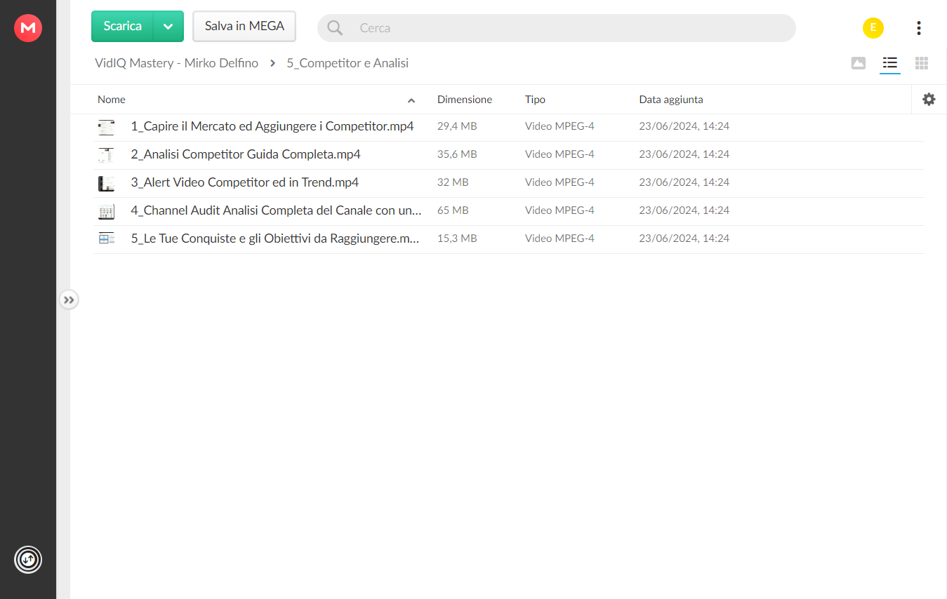The width and height of the screenshot is (947, 599).
Task: Open column settings gear icon
Action: (929, 100)
